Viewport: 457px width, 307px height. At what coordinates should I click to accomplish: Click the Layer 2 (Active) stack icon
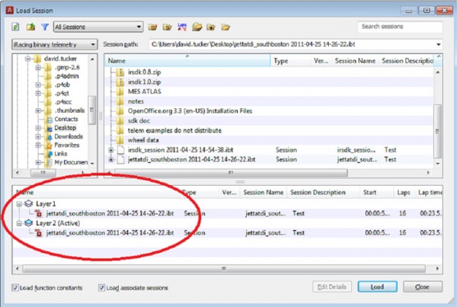[x=29, y=224]
